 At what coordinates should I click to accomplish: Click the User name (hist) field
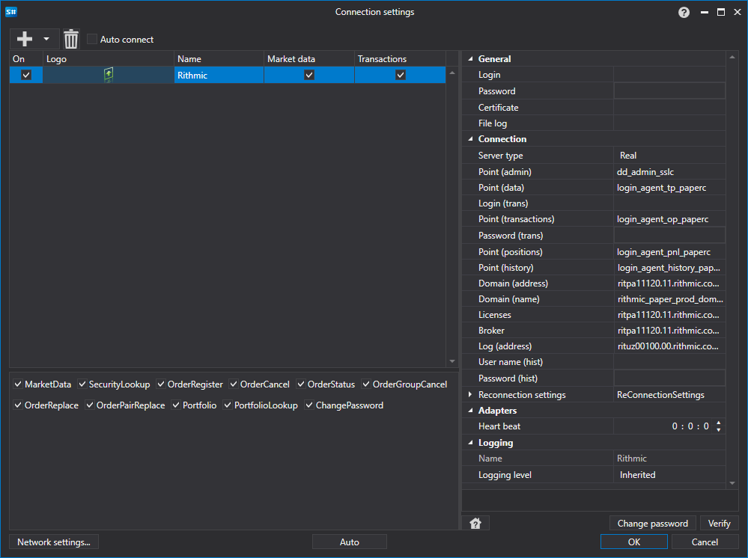pyautogui.click(x=669, y=362)
